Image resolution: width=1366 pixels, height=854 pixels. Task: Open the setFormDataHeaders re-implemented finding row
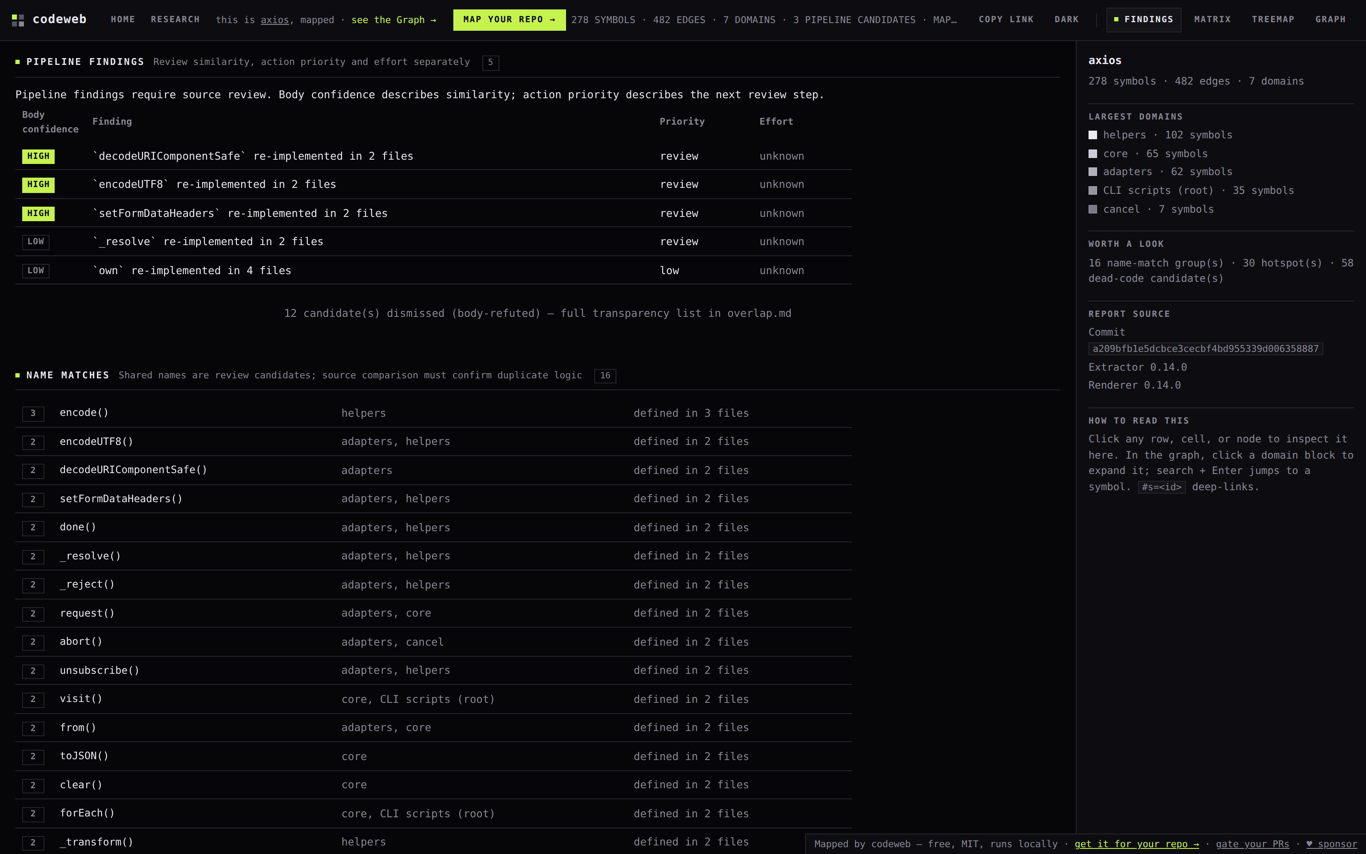(x=434, y=213)
